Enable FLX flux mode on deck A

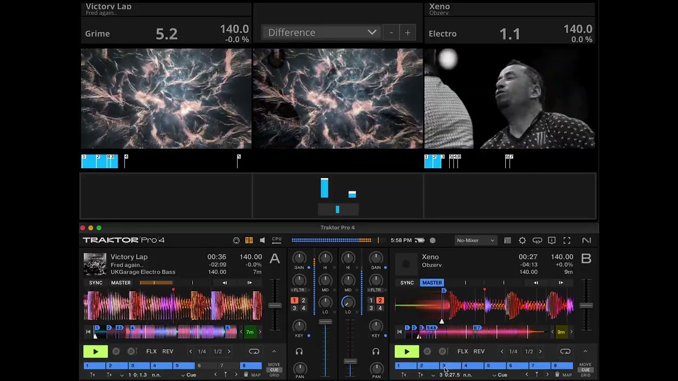[x=151, y=351]
